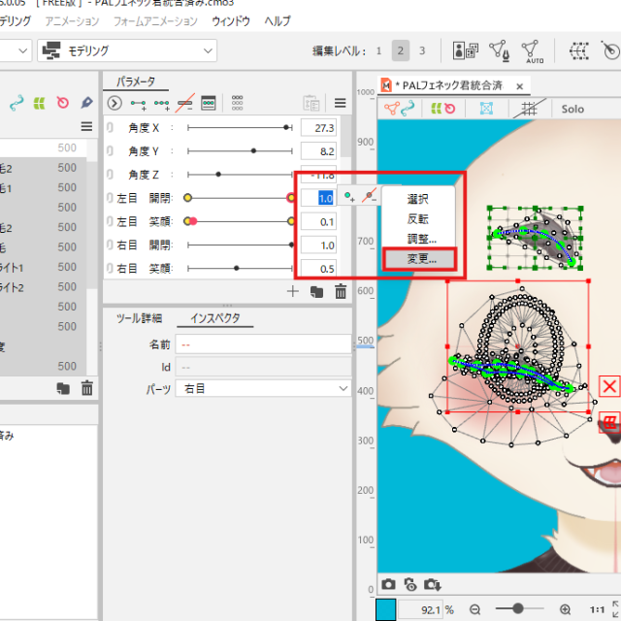Click the cyan background color swatch
Screen dimensions: 621x621
point(385,609)
